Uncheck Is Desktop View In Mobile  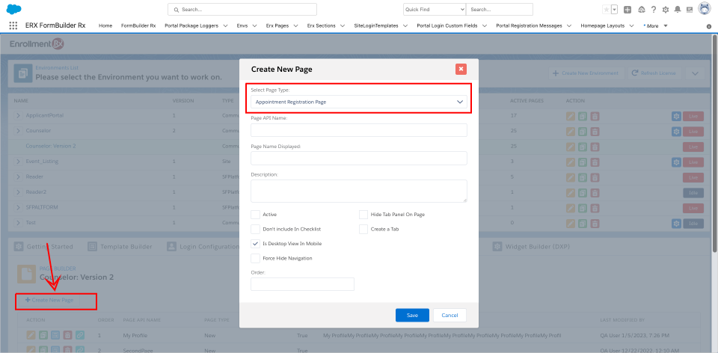click(256, 244)
